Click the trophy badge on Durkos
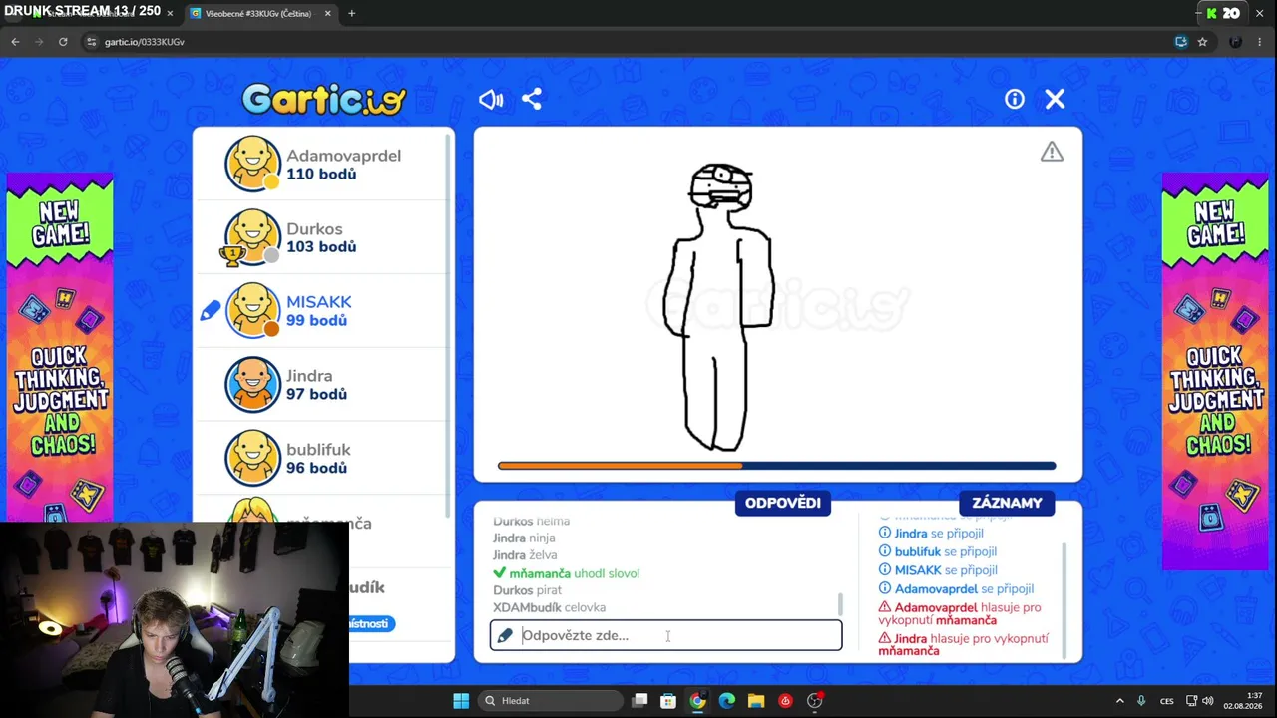The image size is (1277, 718). tap(232, 256)
